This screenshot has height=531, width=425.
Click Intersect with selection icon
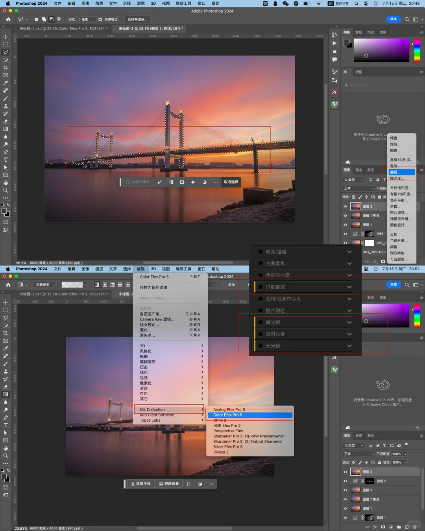tap(59, 19)
